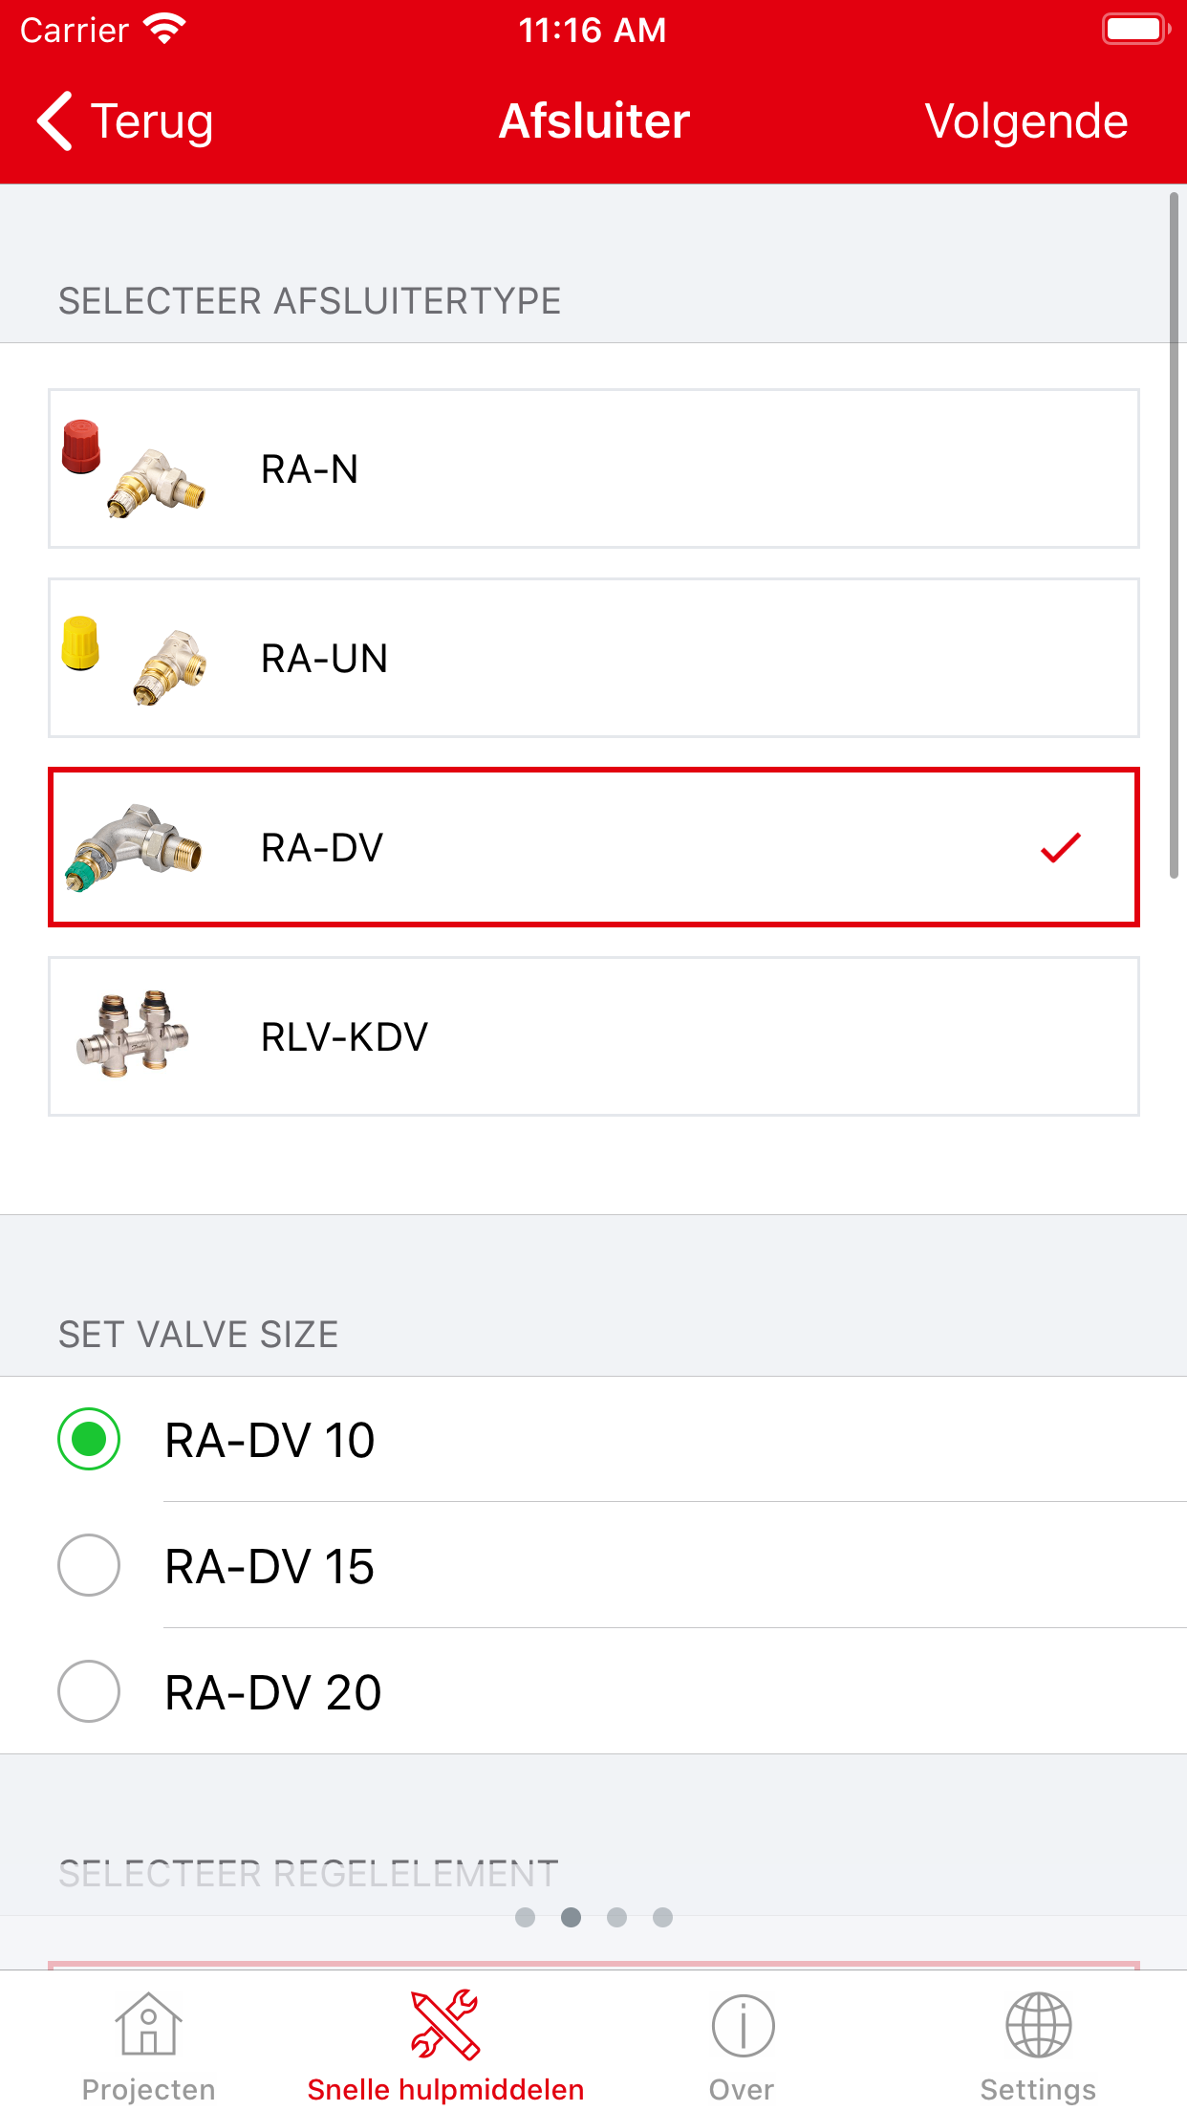Screen dimensions: 1187x2111
Task: Tap the third page indicator dot
Action: [616, 1917]
